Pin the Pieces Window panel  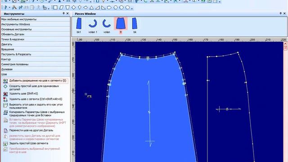280,13
